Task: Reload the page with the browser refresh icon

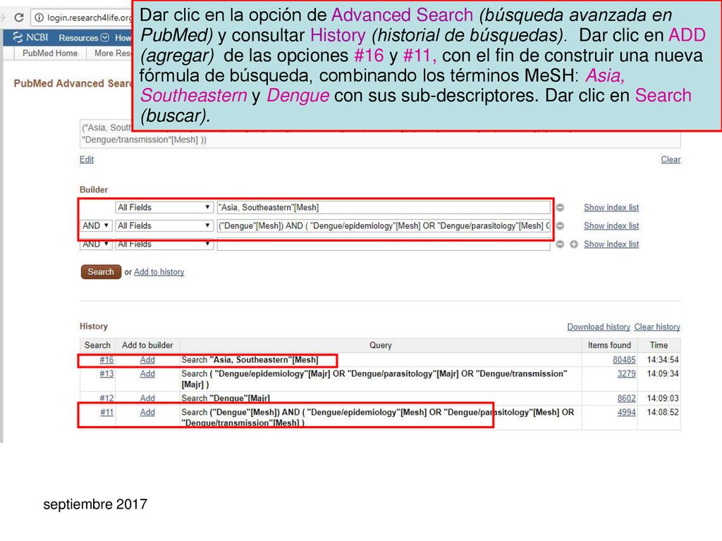Action: (19, 18)
